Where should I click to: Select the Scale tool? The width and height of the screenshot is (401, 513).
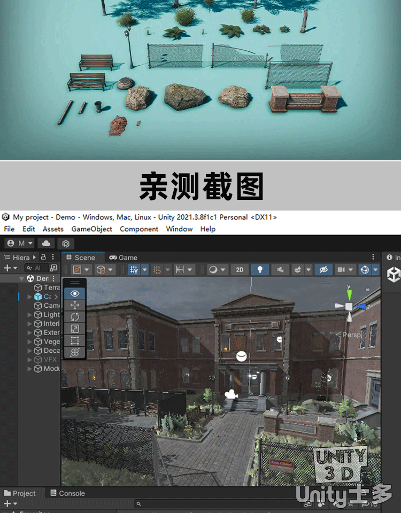click(75, 329)
